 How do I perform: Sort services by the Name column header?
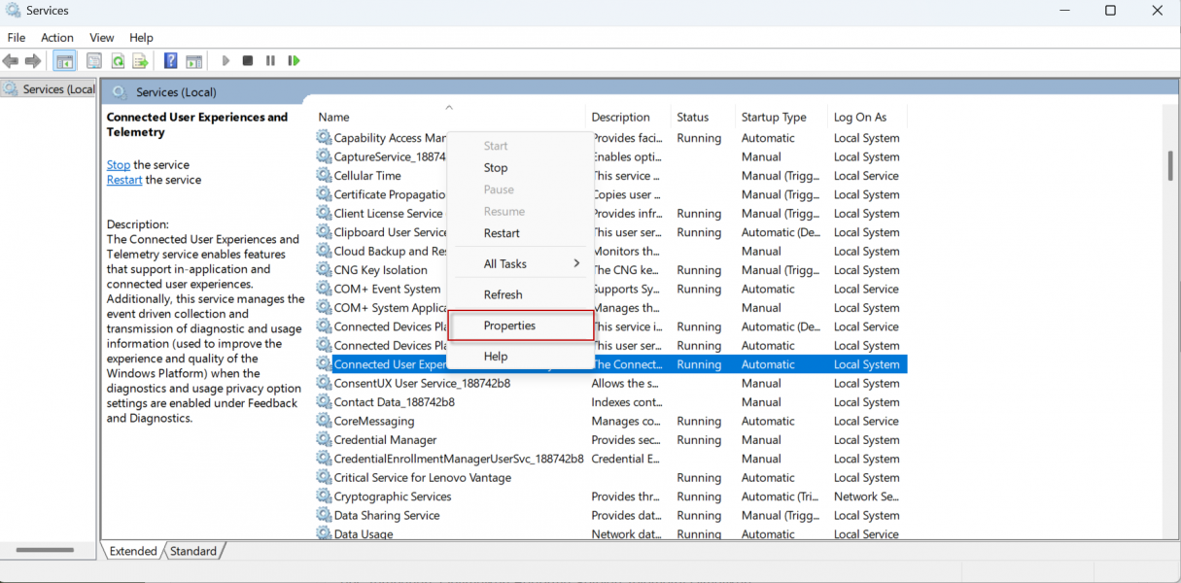coord(334,118)
